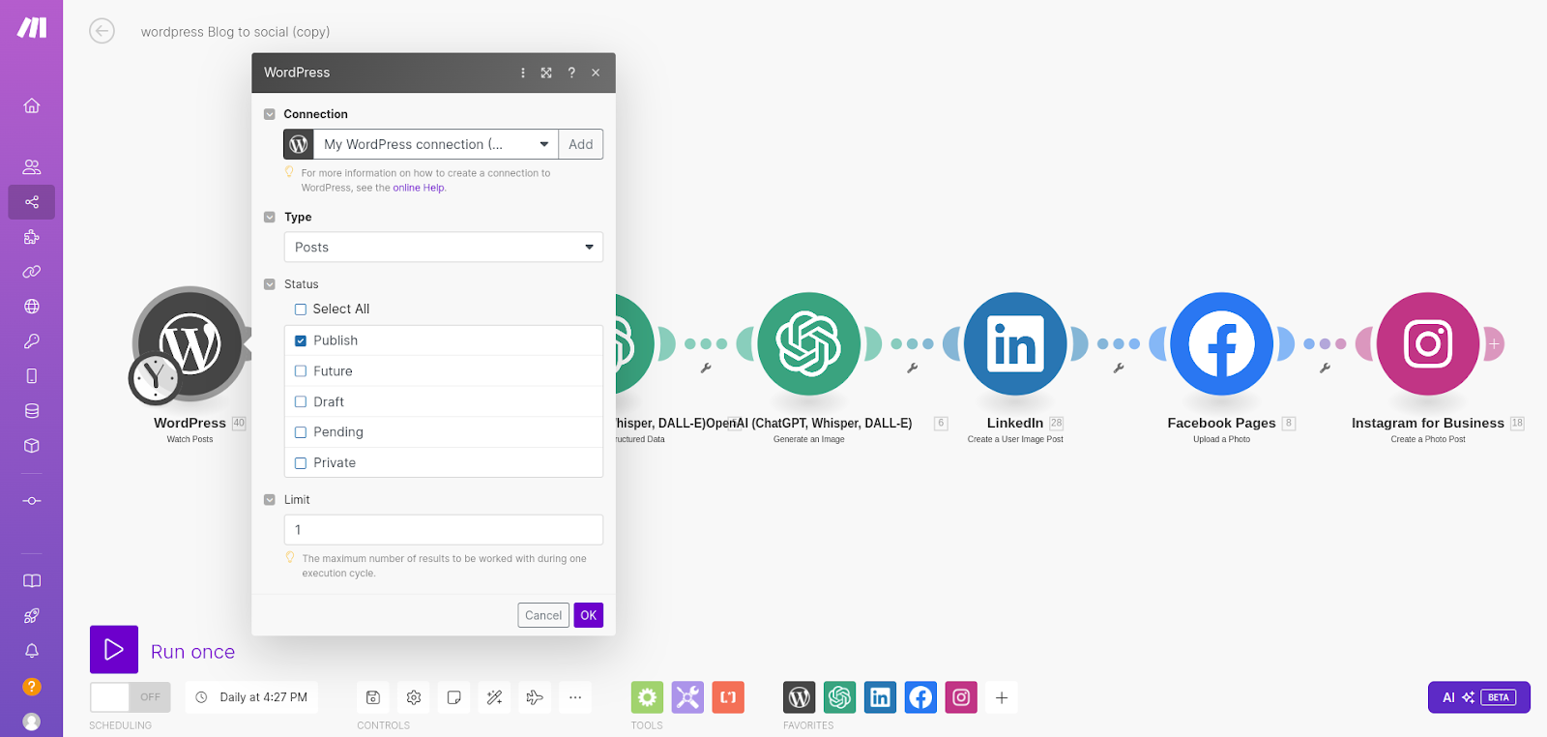The height and width of the screenshot is (737, 1547).
Task: Select the Instagram for Business module
Action: pos(1428,343)
